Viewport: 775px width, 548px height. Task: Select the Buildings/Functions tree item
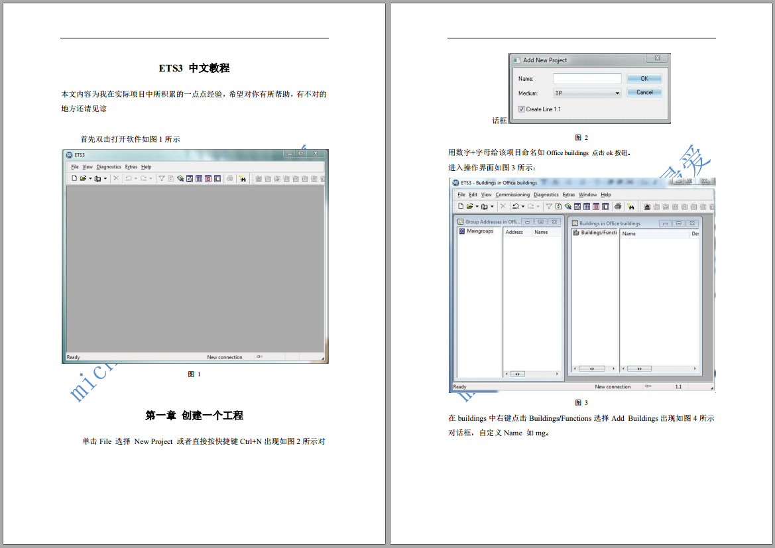click(x=598, y=233)
